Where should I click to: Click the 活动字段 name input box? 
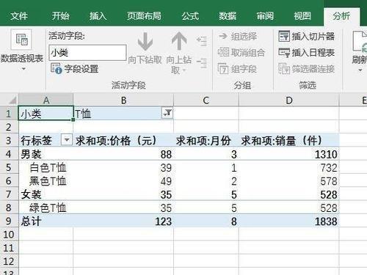point(87,53)
